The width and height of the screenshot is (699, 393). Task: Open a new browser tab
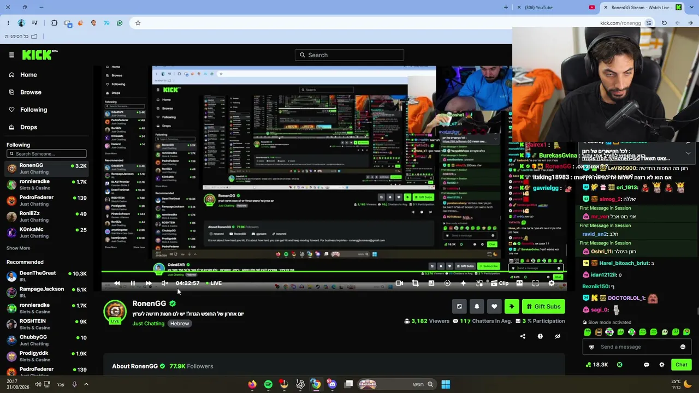coord(506,8)
